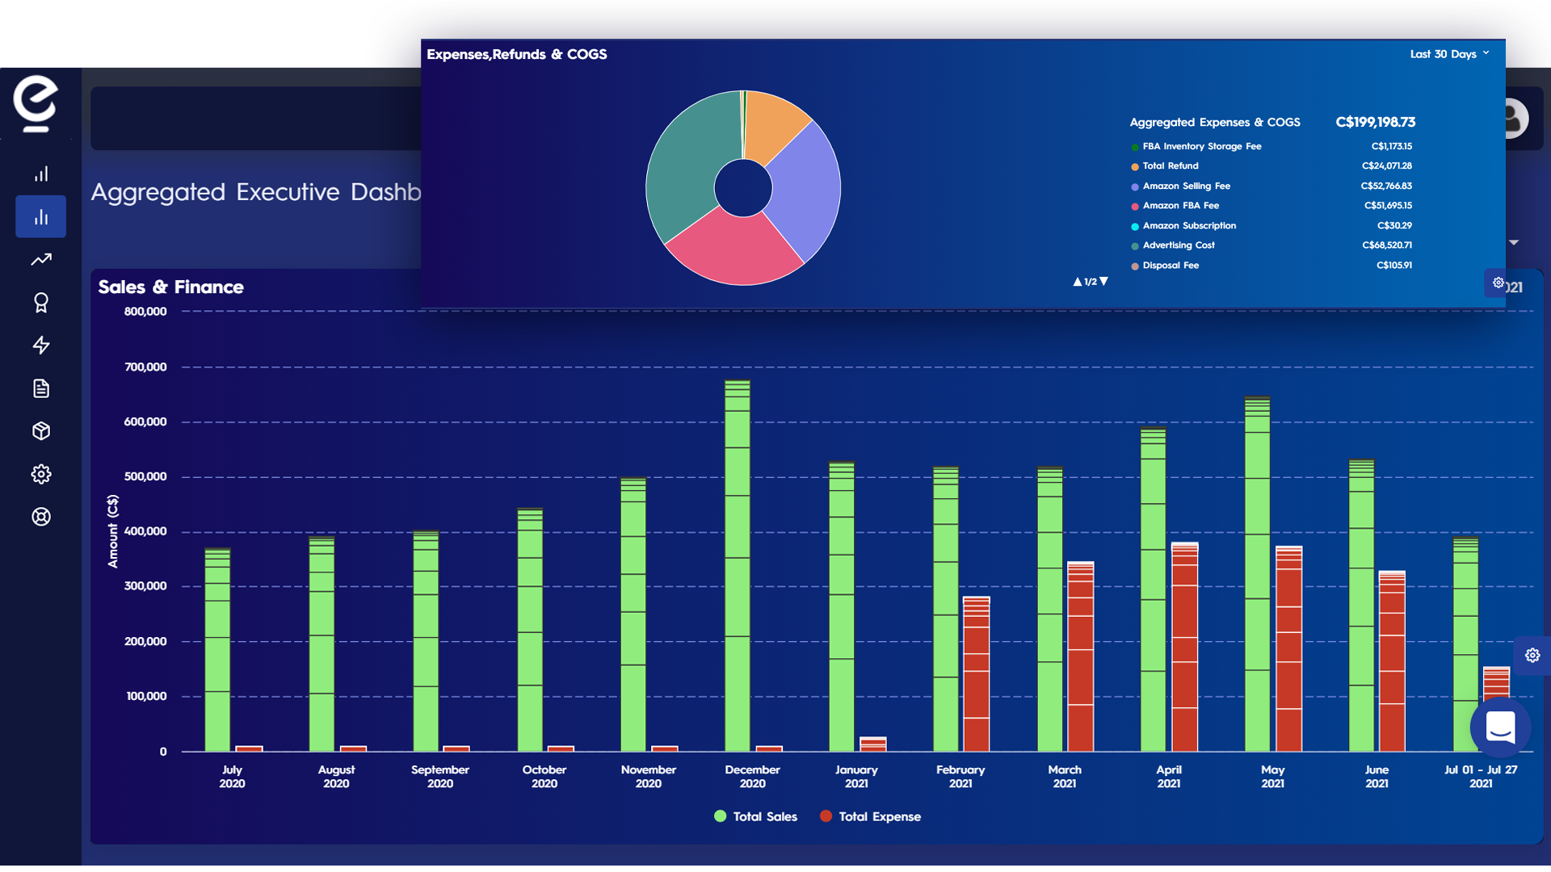Select the products package icon in sidebar
Screen dimensions: 1551x872
[x=41, y=431]
